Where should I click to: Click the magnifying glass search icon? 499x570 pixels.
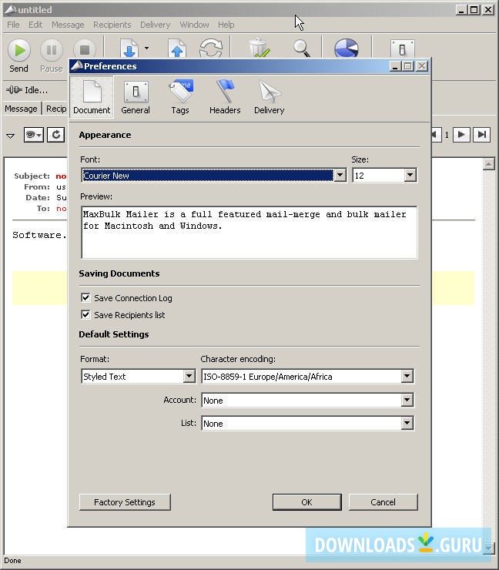(301, 49)
